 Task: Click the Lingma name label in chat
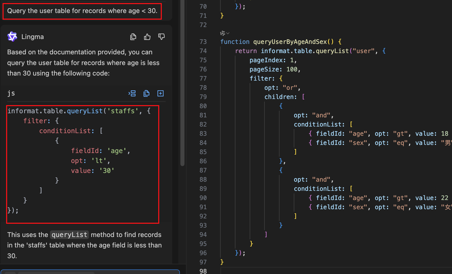33,37
